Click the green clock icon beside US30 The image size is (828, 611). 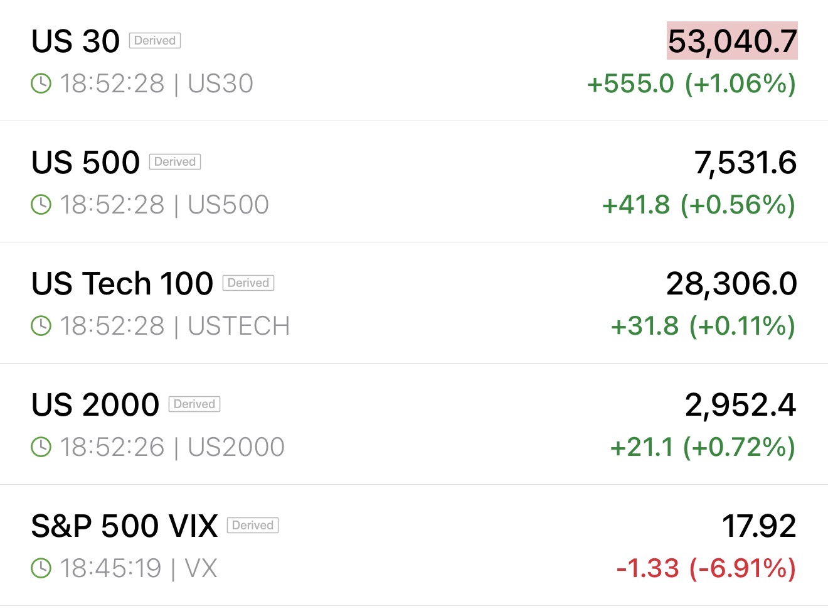click(41, 84)
